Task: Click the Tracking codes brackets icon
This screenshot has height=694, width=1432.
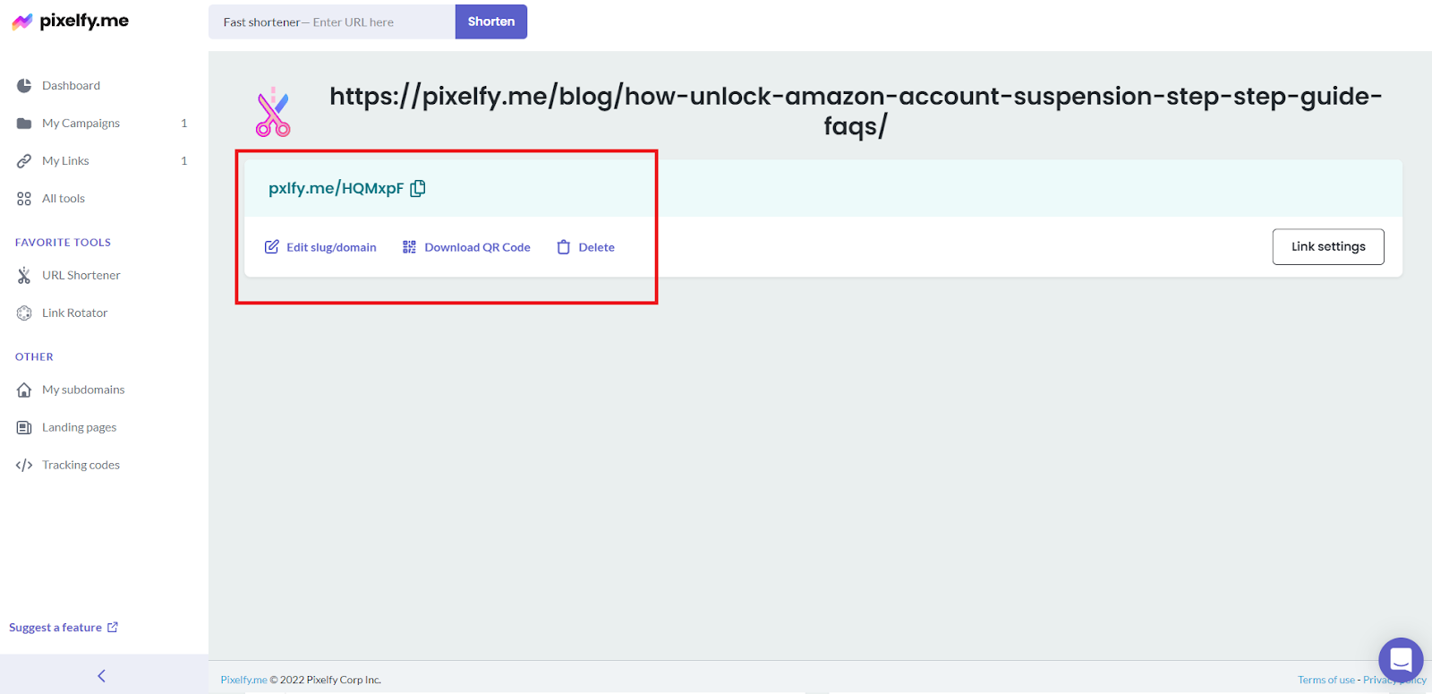Action: 24,465
